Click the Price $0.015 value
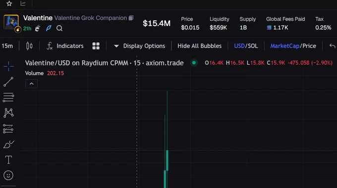The width and height of the screenshot is (337, 188). pos(190,28)
